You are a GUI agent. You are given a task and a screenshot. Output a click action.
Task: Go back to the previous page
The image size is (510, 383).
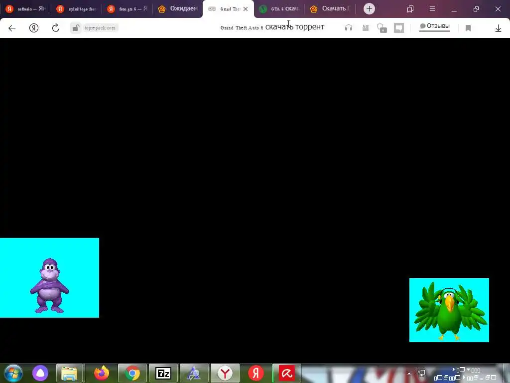(12, 28)
